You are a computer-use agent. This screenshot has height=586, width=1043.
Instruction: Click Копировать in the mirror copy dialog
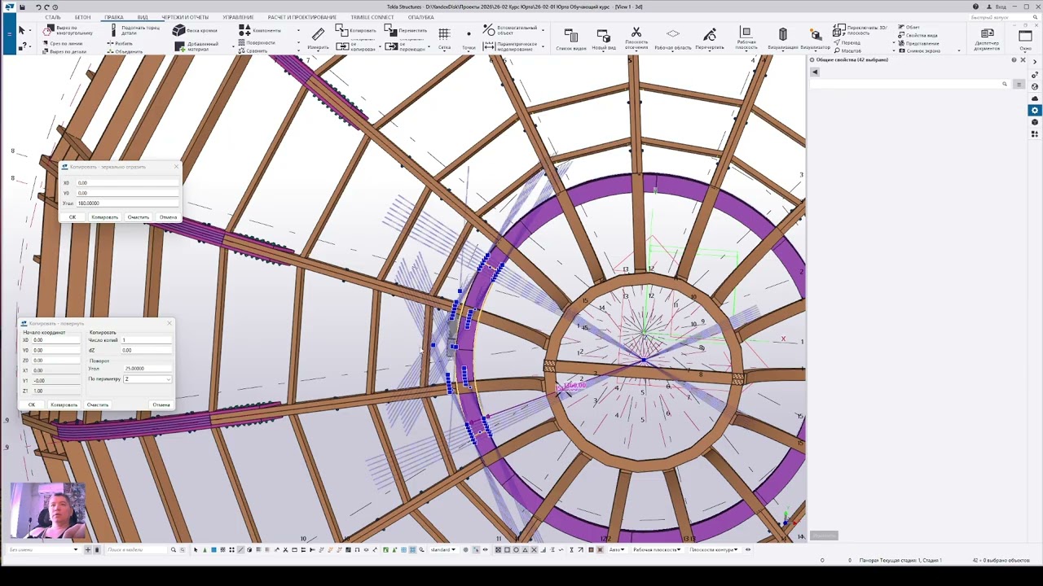click(x=104, y=217)
